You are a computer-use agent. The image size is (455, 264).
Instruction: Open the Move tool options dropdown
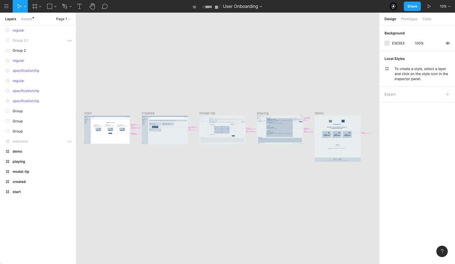(25, 6)
